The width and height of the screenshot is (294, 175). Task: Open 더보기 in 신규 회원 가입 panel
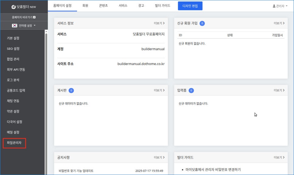pyautogui.click(x=279, y=23)
